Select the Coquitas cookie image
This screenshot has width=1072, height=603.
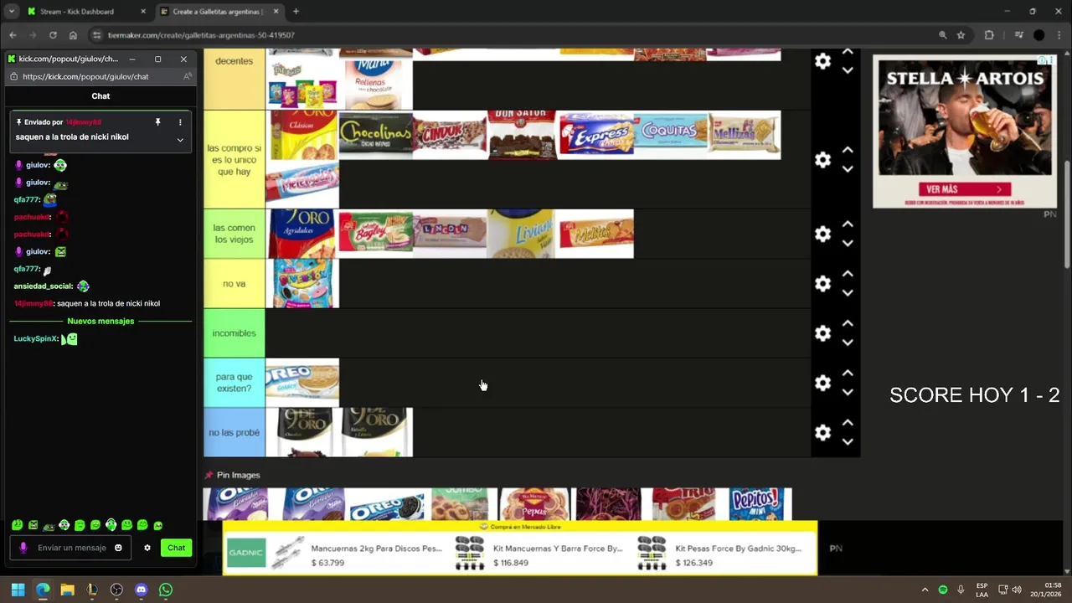pyautogui.click(x=670, y=135)
